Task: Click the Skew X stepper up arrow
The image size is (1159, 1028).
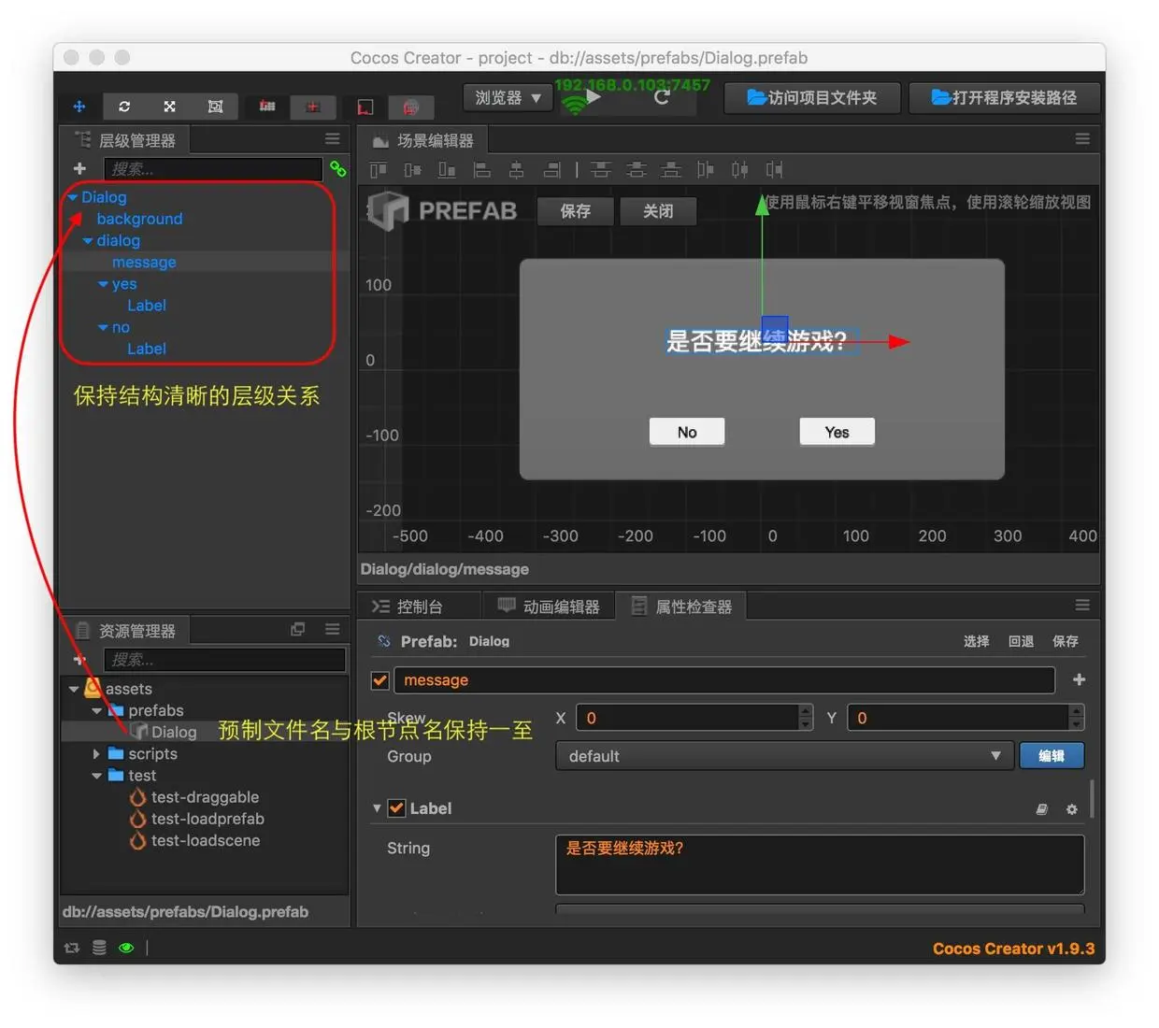Action: 805,712
